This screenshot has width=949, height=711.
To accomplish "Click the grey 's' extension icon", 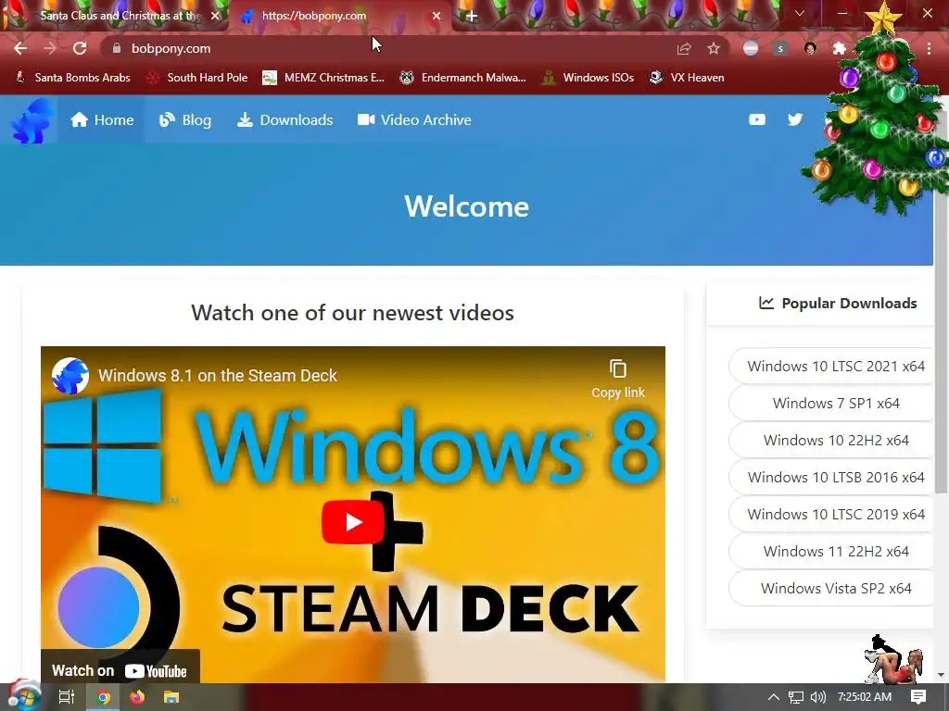I will tap(780, 48).
